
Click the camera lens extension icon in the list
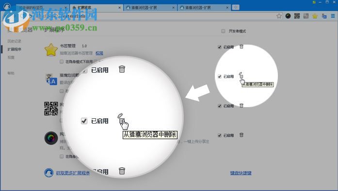(x=51, y=138)
